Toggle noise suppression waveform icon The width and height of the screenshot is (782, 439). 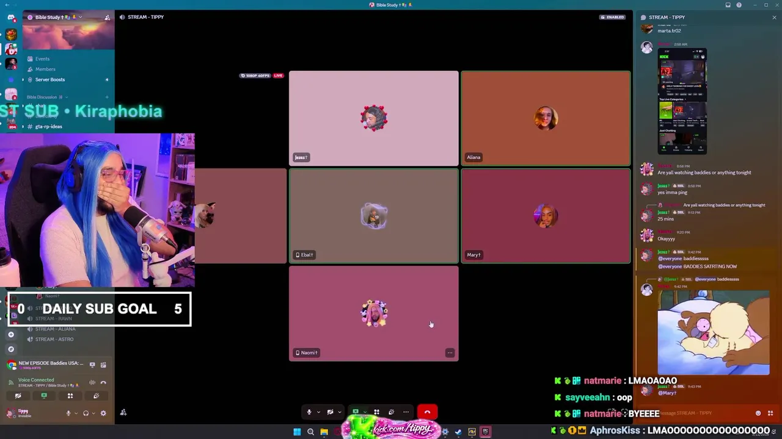[x=92, y=382]
